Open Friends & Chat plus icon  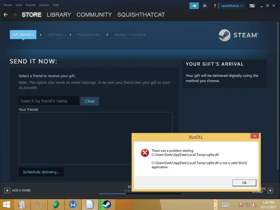click(x=270, y=190)
